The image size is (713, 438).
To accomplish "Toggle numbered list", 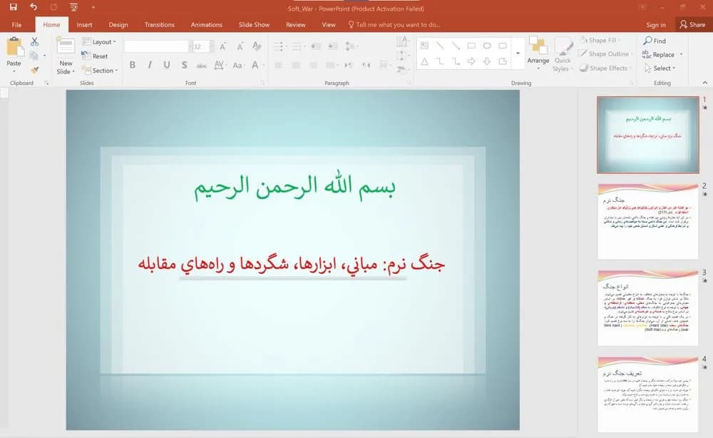I will point(298,46).
